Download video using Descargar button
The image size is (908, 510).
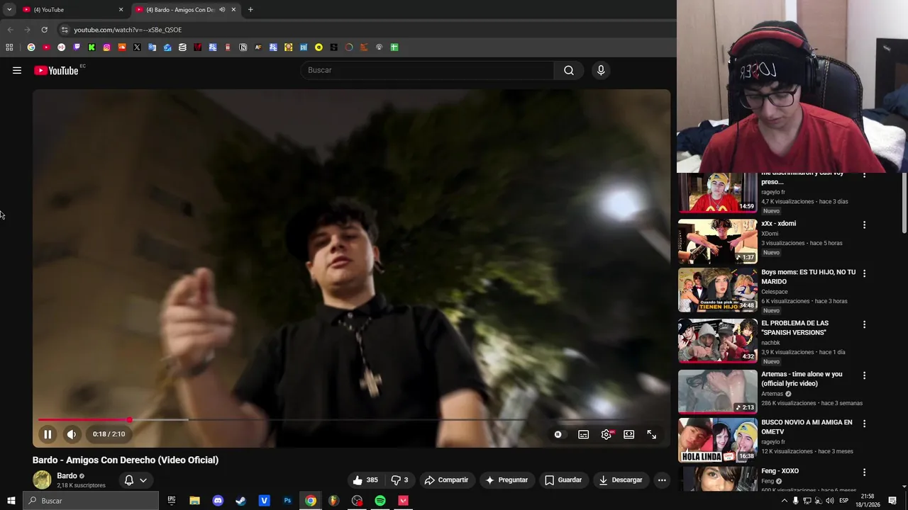(x=620, y=480)
